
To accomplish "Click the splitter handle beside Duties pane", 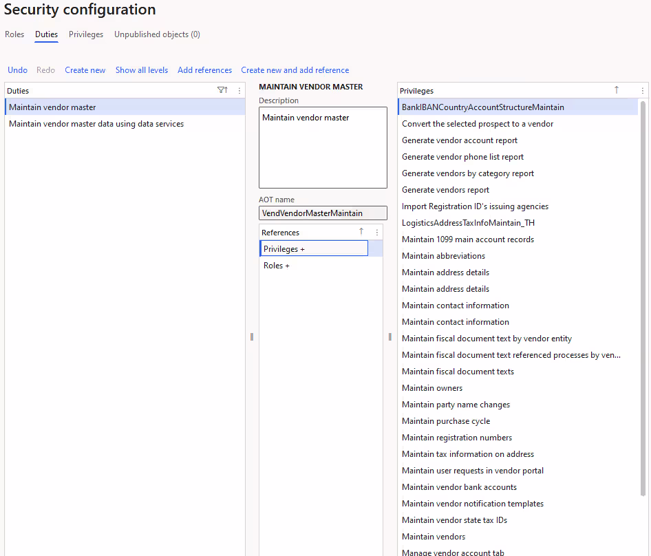I will [x=252, y=336].
